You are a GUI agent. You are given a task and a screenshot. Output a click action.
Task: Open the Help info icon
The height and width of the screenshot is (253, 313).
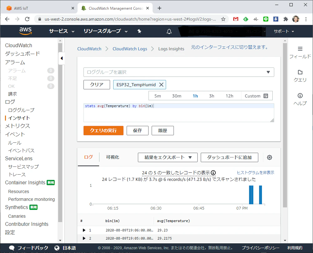(300, 96)
